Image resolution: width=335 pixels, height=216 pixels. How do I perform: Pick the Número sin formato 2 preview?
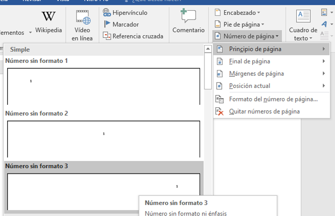103,138
